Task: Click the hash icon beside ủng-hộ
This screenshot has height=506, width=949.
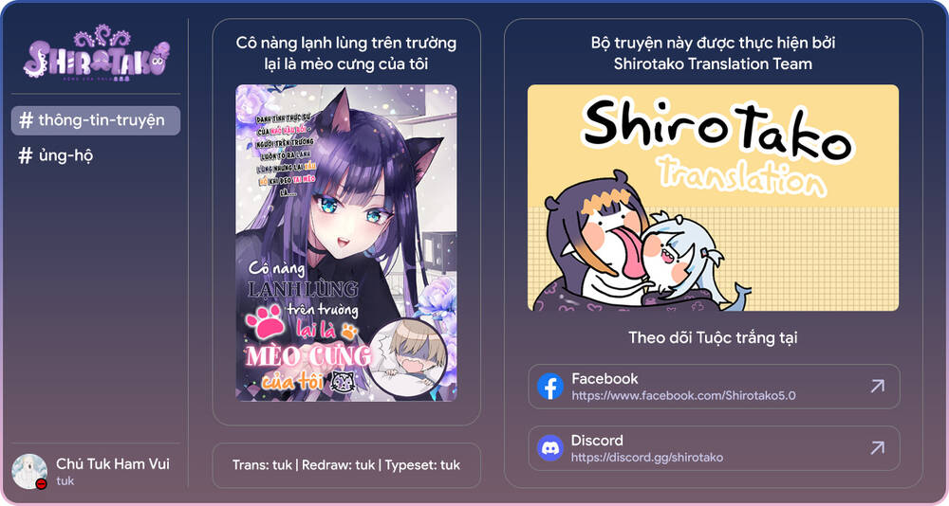Action: point(26,155)
